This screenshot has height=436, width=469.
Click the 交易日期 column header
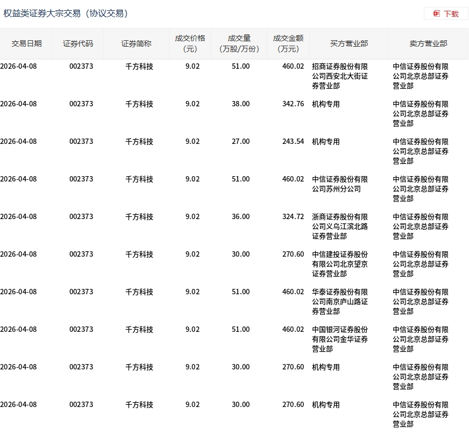pos(26,43)
